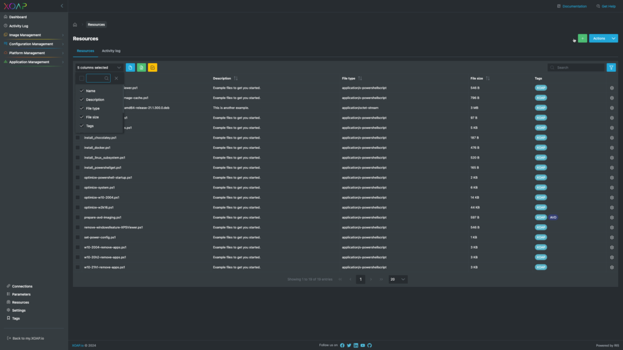Click the column selector search field
Image resolution: width=623 pixels, height=350 pixels.
(98, 78)
